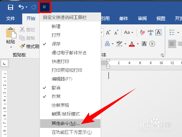Enable 绘制表格 in the menu
The width and height of the screenshot is (182, 137).
click(70, 105)
